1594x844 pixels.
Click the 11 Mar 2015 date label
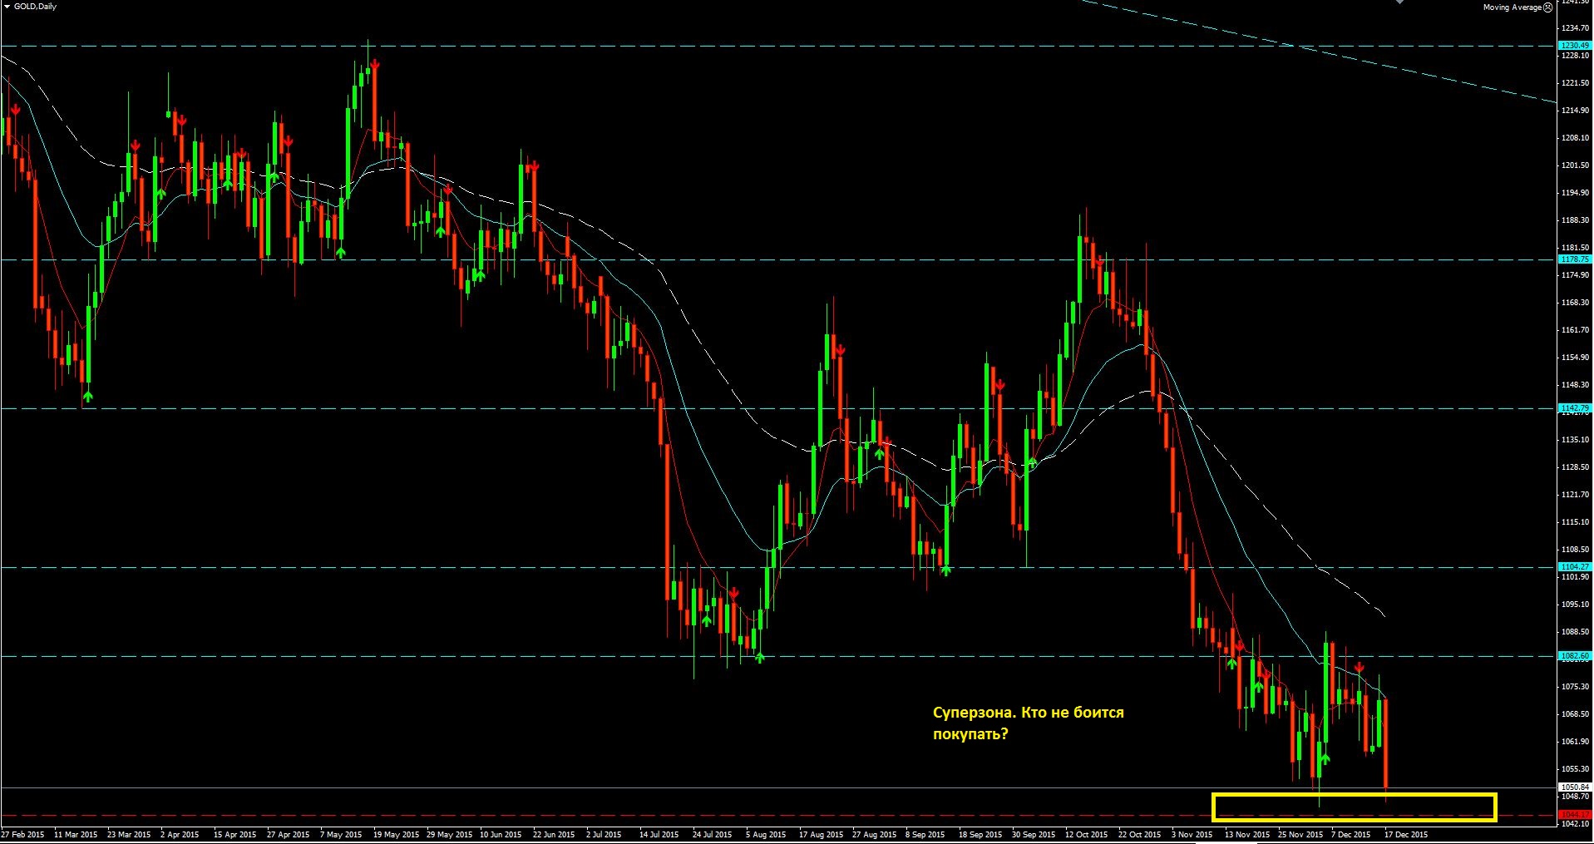pyautogui.click(x=76, y=834)
